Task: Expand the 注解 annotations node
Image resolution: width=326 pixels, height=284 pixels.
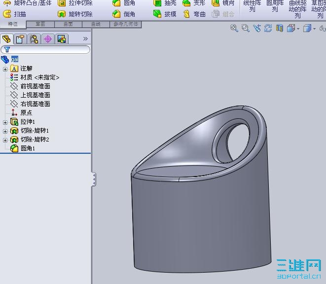Action: click(x=5, y=69)
